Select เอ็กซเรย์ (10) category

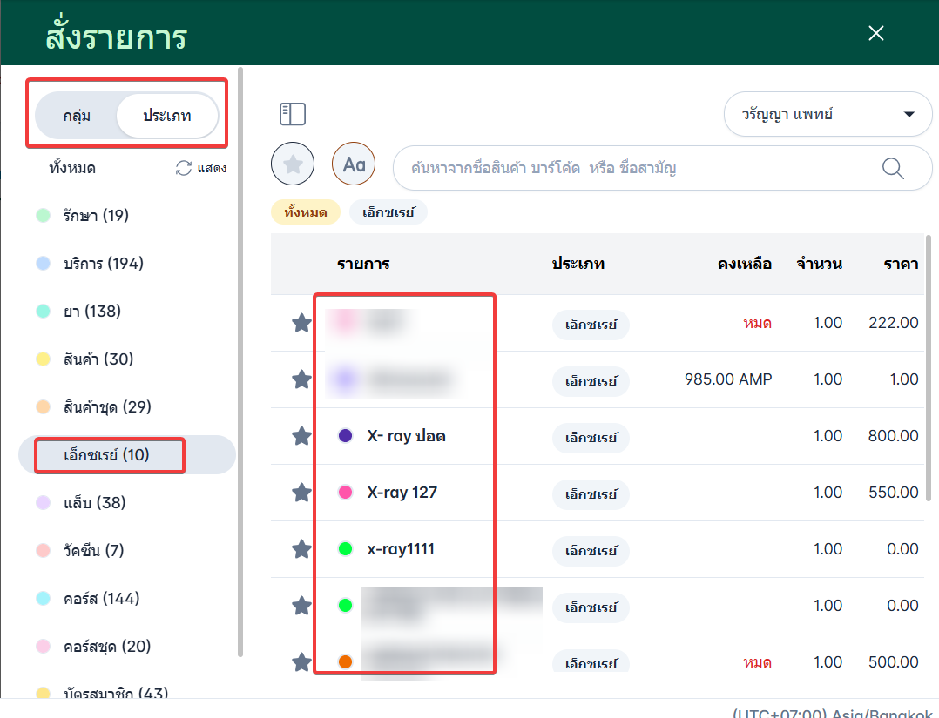127,454
